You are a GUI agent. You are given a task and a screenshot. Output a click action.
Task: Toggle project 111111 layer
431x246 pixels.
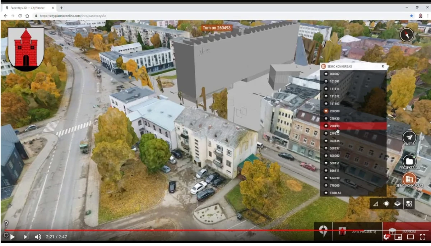pos(353,89)
